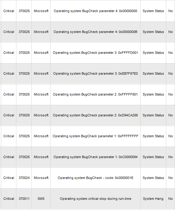Select the BugCheck code 0x0000001E entry
The width and height of the screenshot is (175, 211).
[x=96, y=178]
